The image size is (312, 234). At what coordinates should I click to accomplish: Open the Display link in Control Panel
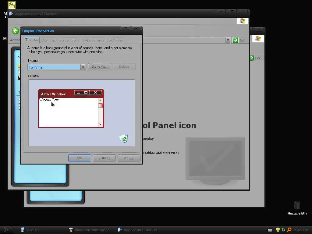(x=148, y=139)
